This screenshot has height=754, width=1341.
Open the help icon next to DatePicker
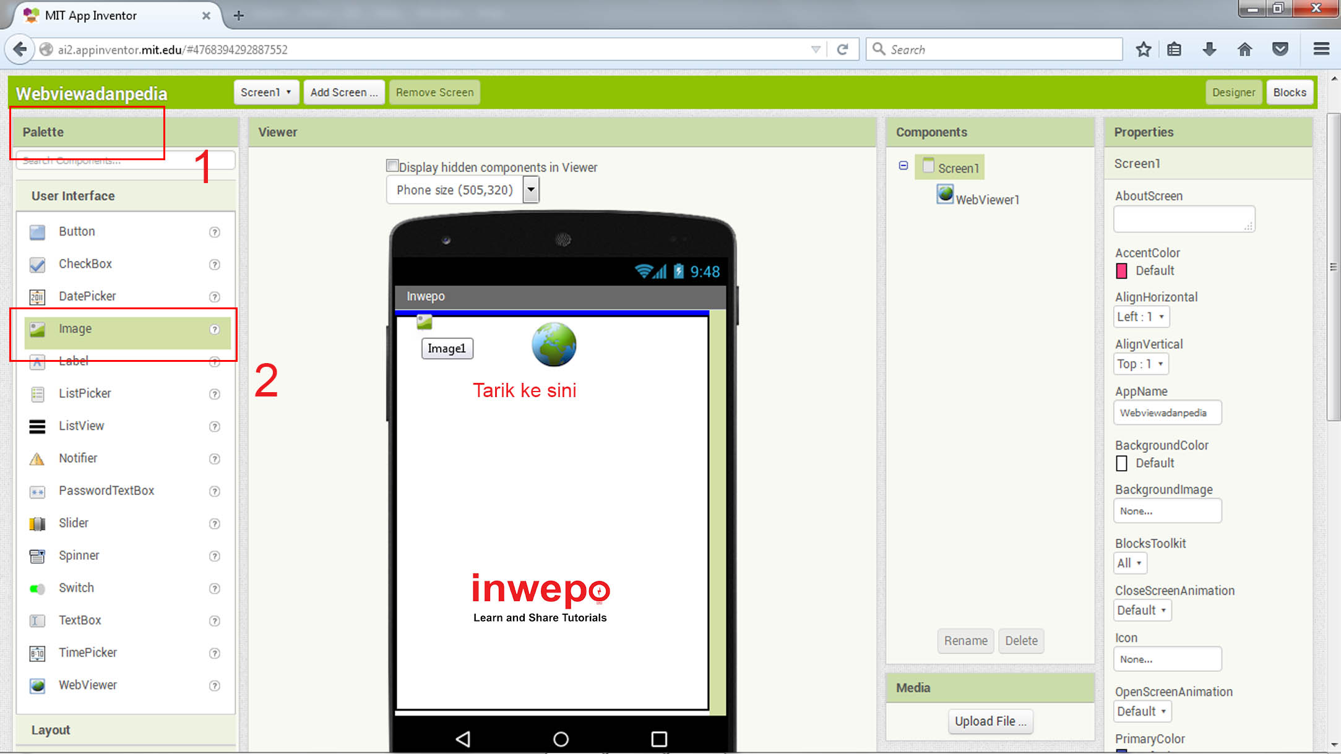pos(215,297)
